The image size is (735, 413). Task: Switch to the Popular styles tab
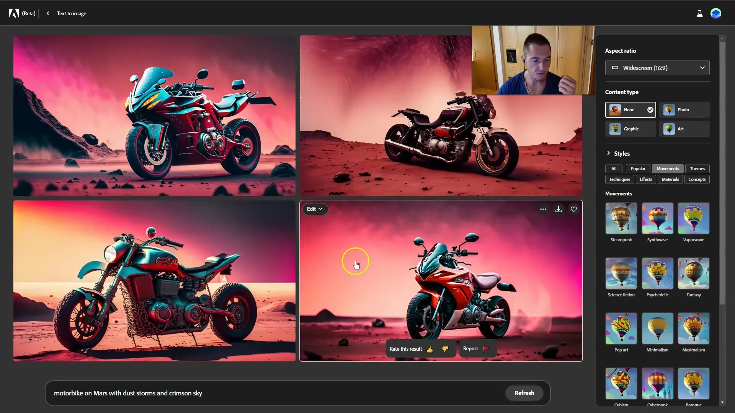[x=638, y=169]
